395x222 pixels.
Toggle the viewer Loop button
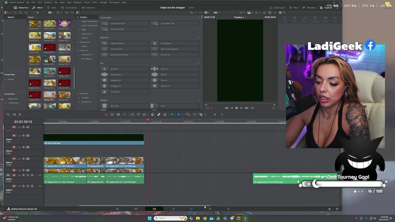click(252, 108)
